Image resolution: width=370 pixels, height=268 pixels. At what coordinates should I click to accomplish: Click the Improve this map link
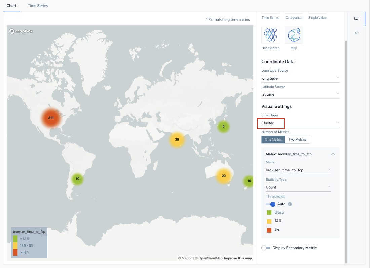238,258
